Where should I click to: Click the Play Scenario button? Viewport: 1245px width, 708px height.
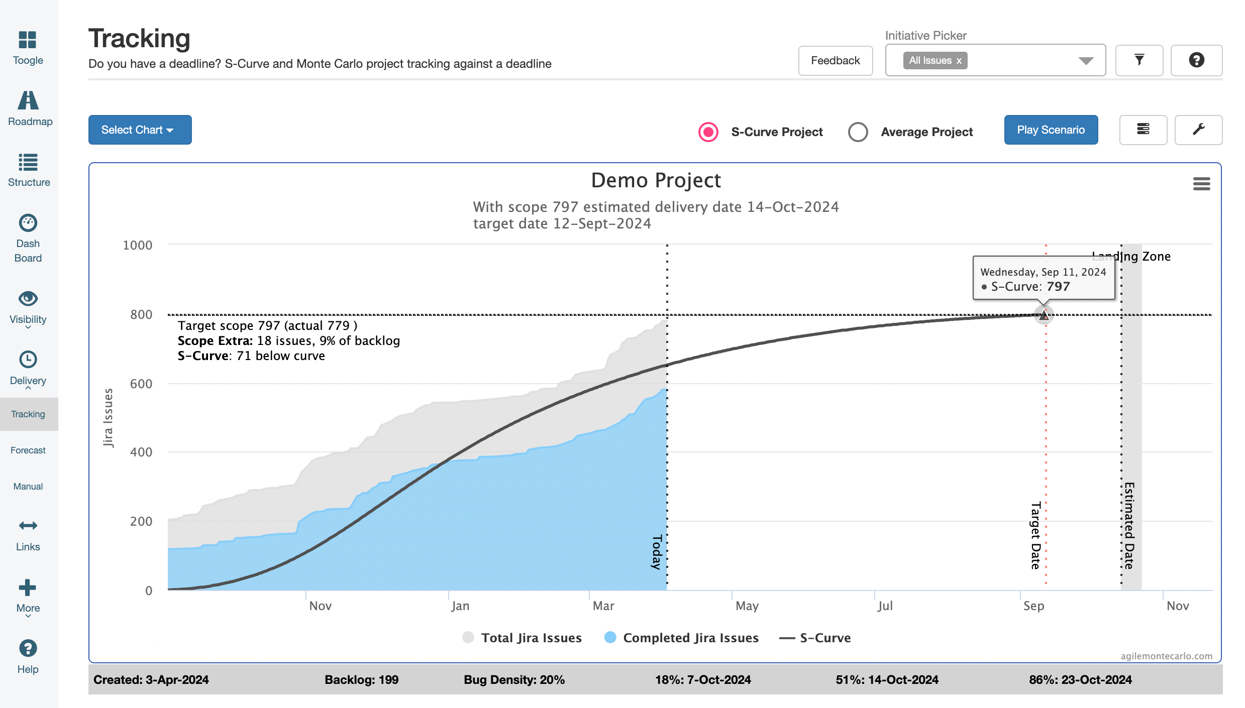1051,130
